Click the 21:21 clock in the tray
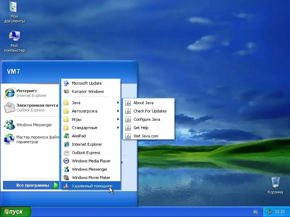 click(x=279, y=212)
